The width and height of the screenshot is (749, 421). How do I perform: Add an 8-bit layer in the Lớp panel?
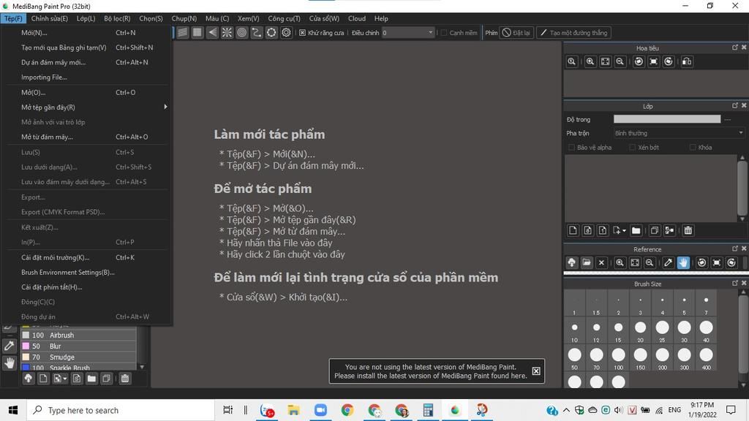pyautogui.click(x=588, y=230)
